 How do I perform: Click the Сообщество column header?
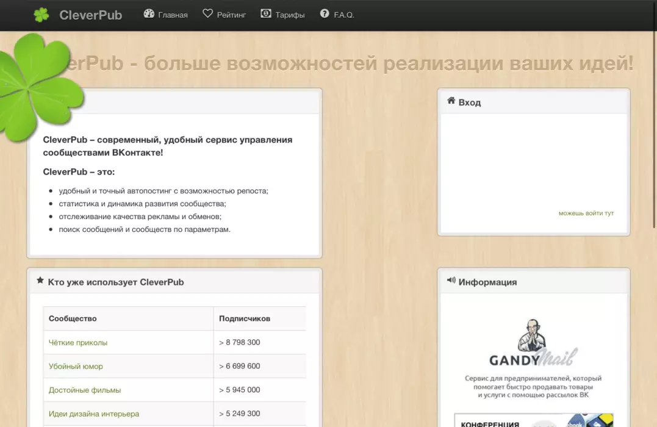[73, 319]
